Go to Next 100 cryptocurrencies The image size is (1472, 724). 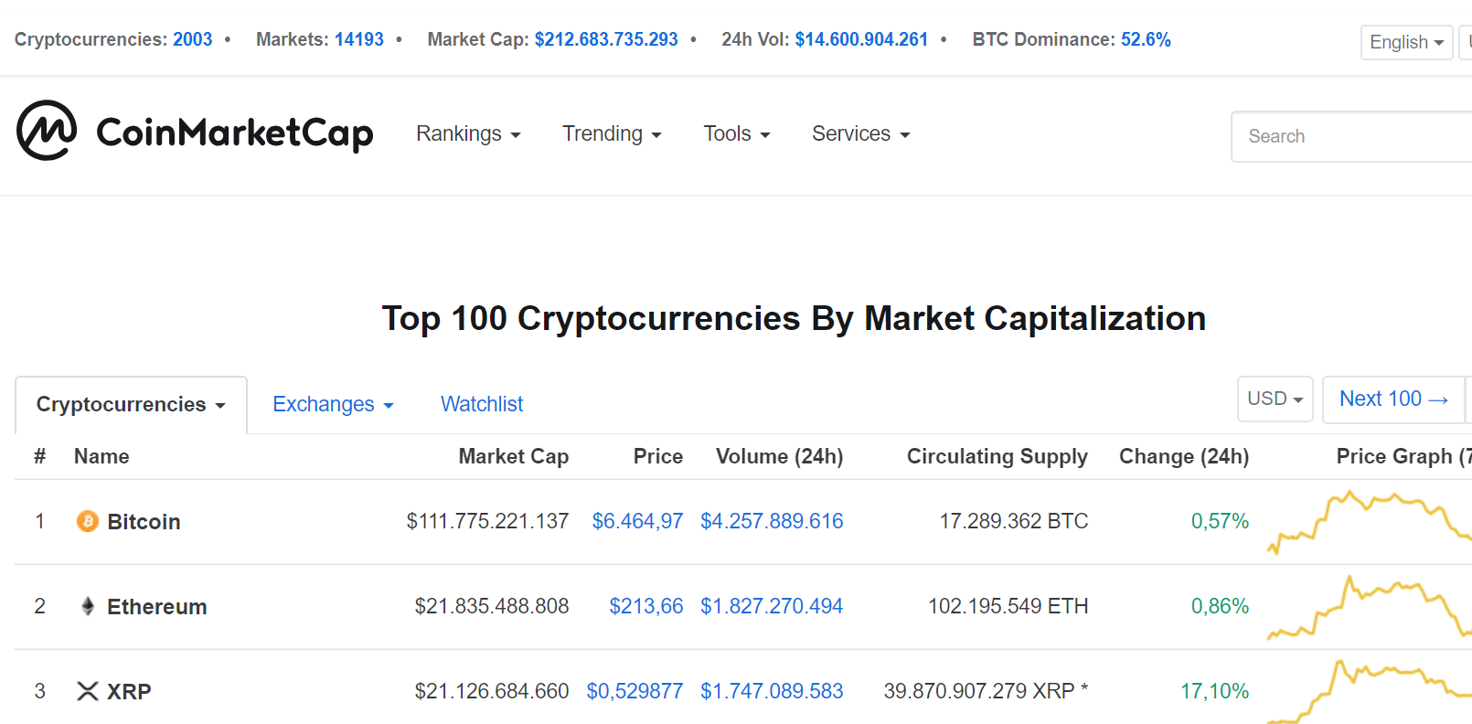tap(1393, 399)
